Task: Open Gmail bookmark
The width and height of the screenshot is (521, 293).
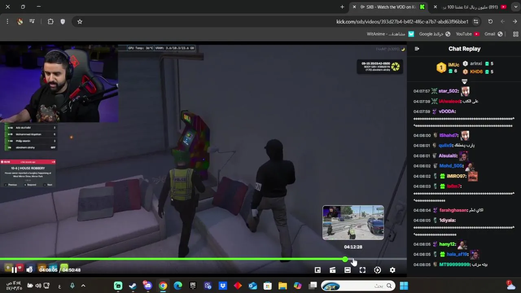Action: click(x=493, y=34)
